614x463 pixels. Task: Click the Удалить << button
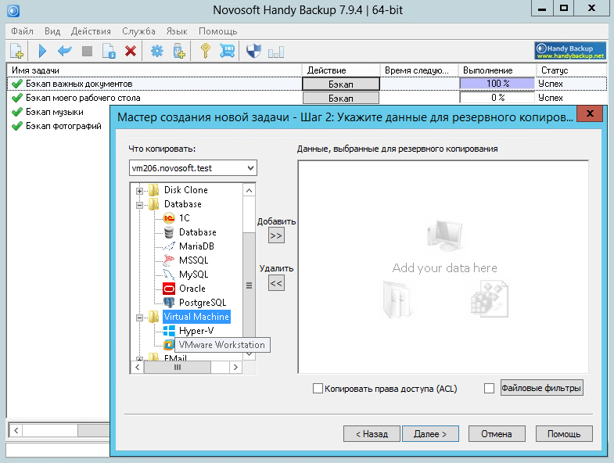pos(276,283)
